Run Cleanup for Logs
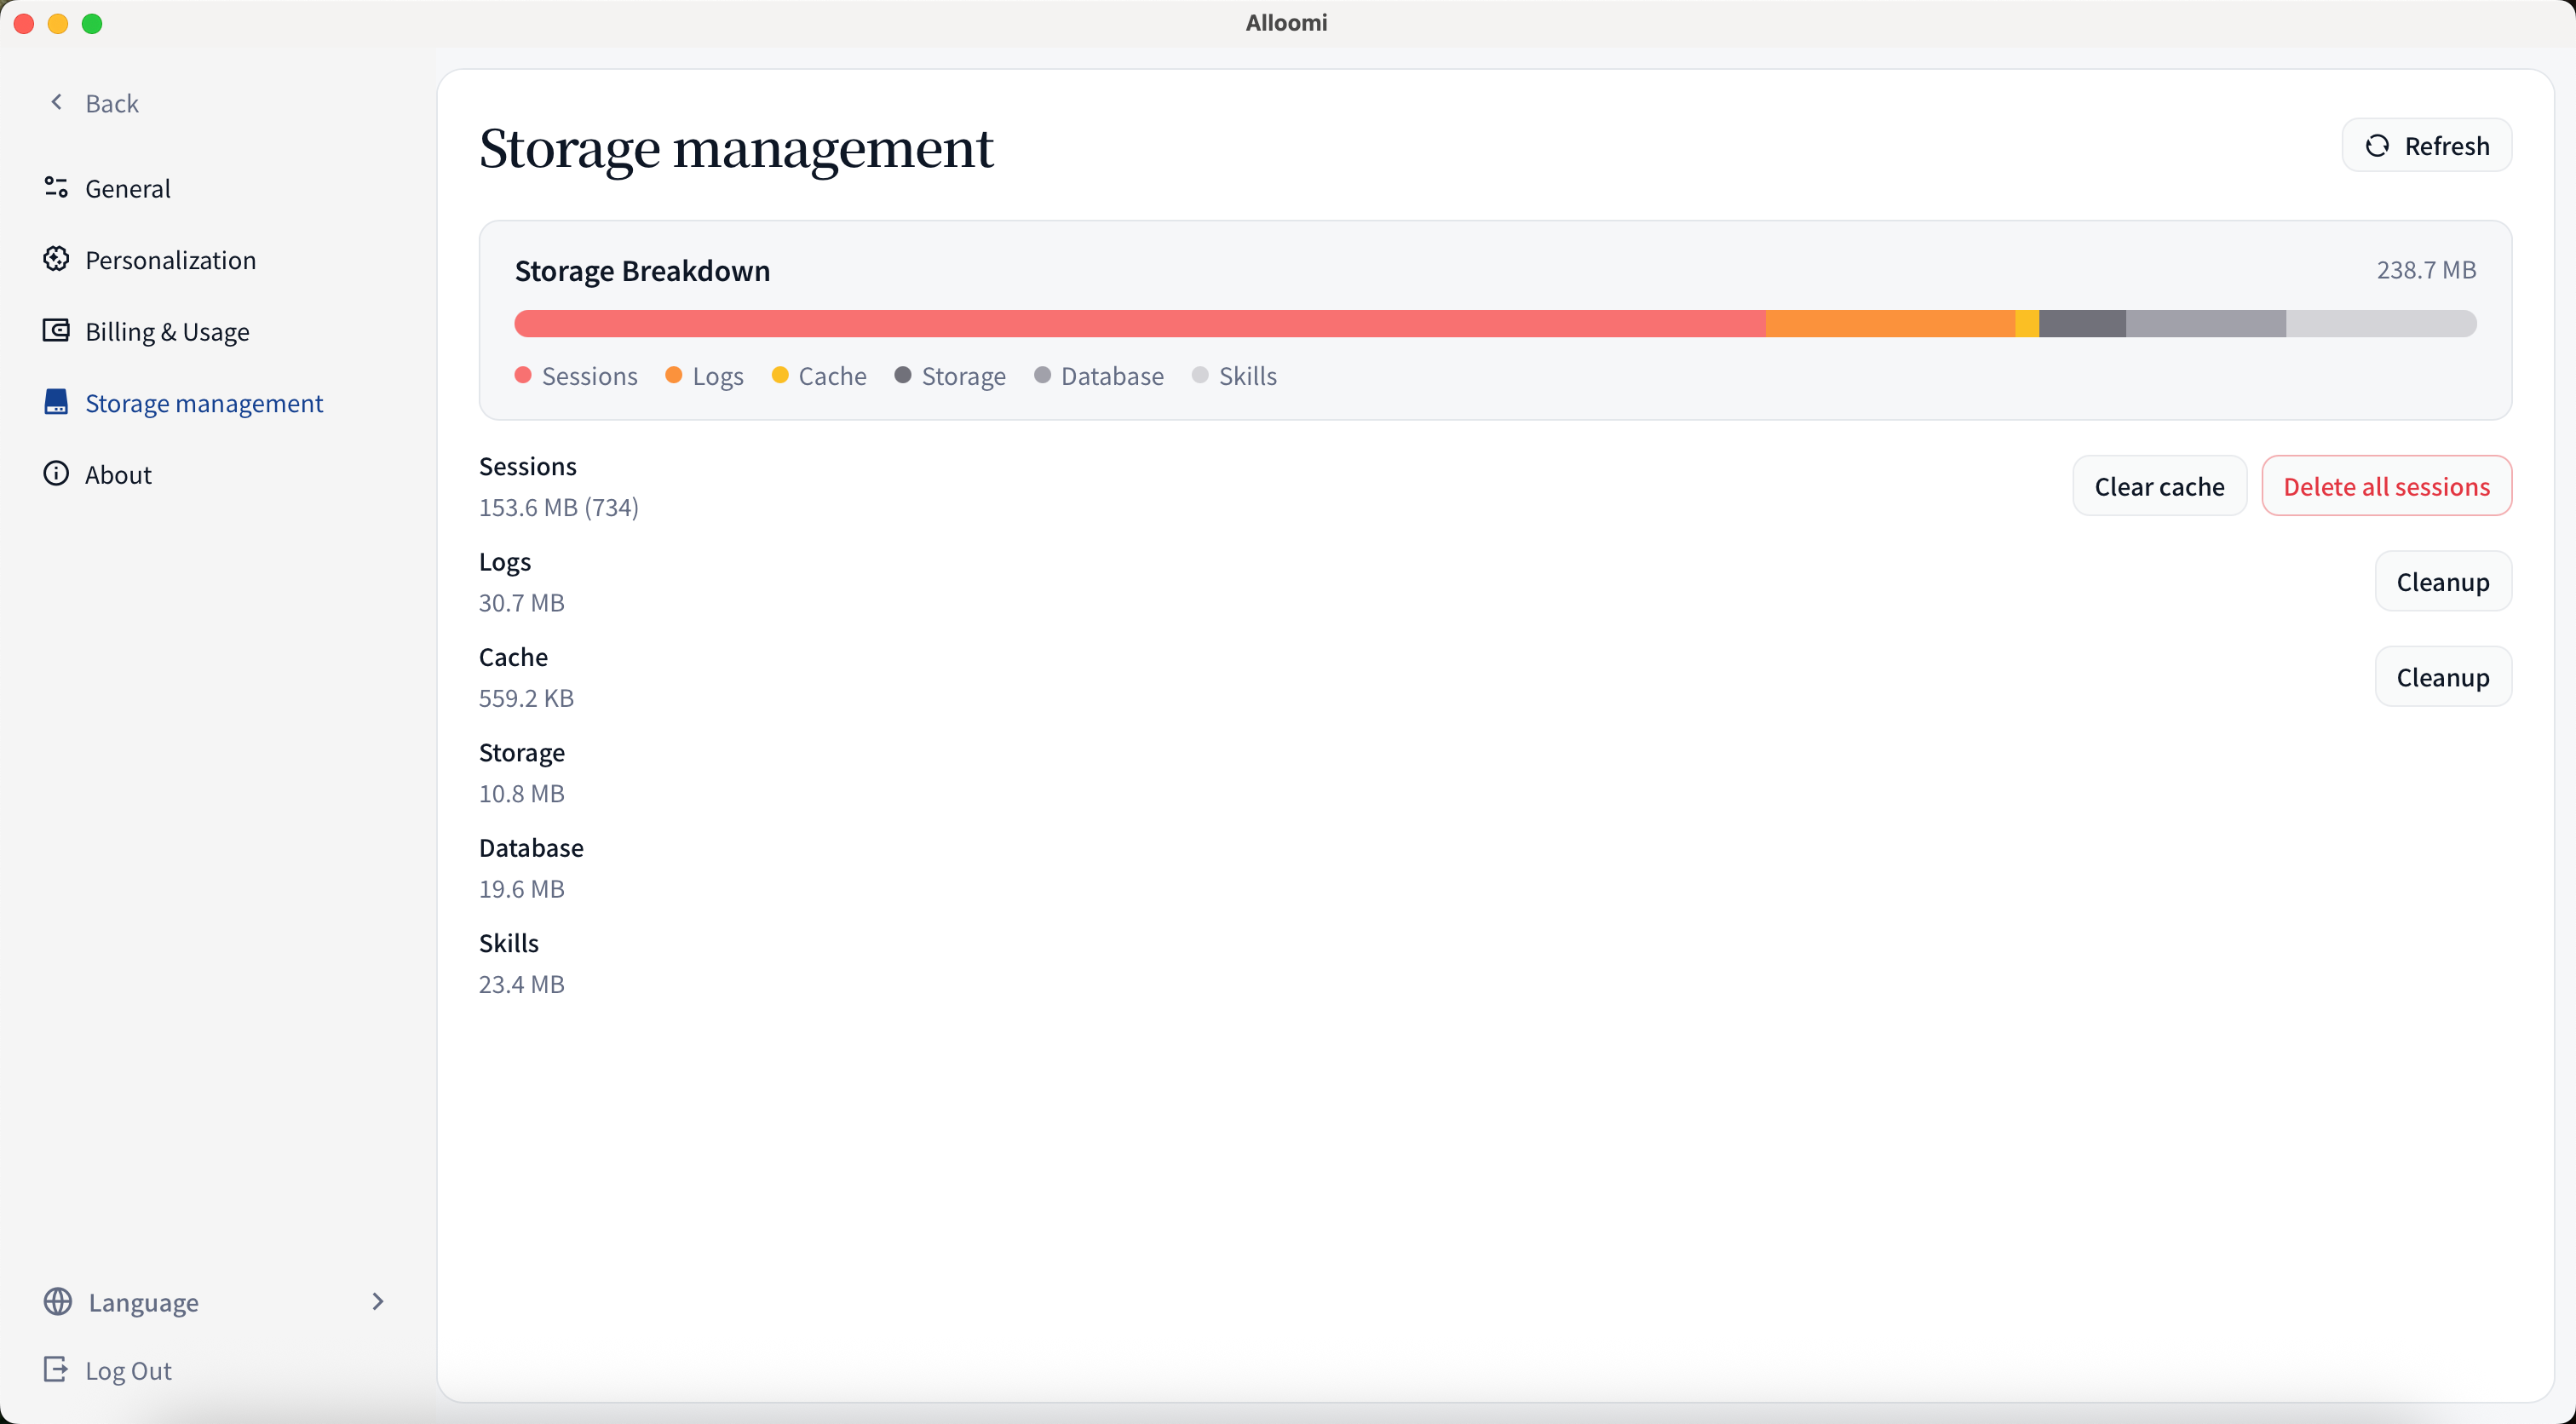 (x=2442, y=581)
